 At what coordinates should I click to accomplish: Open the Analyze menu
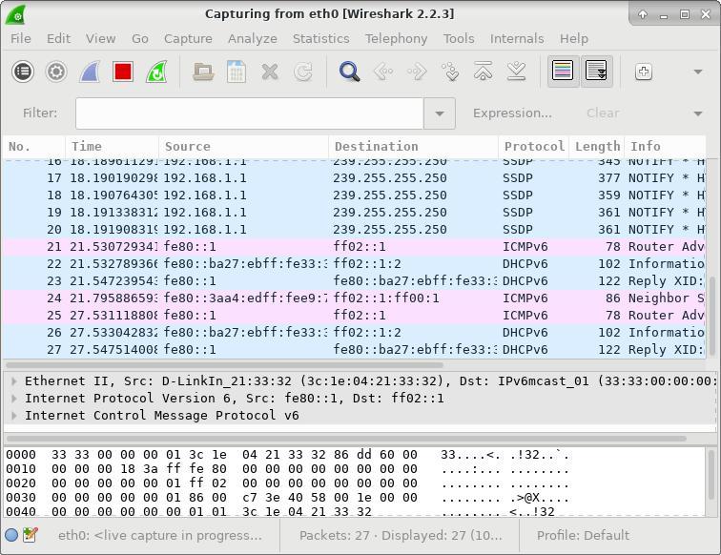pos(253,39)
